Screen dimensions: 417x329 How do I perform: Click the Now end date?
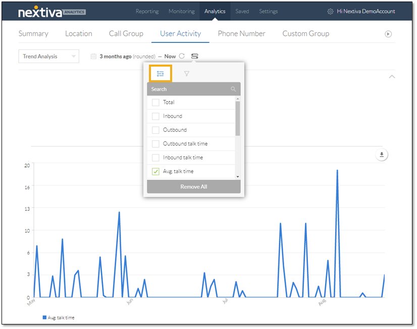coord(170,57)
